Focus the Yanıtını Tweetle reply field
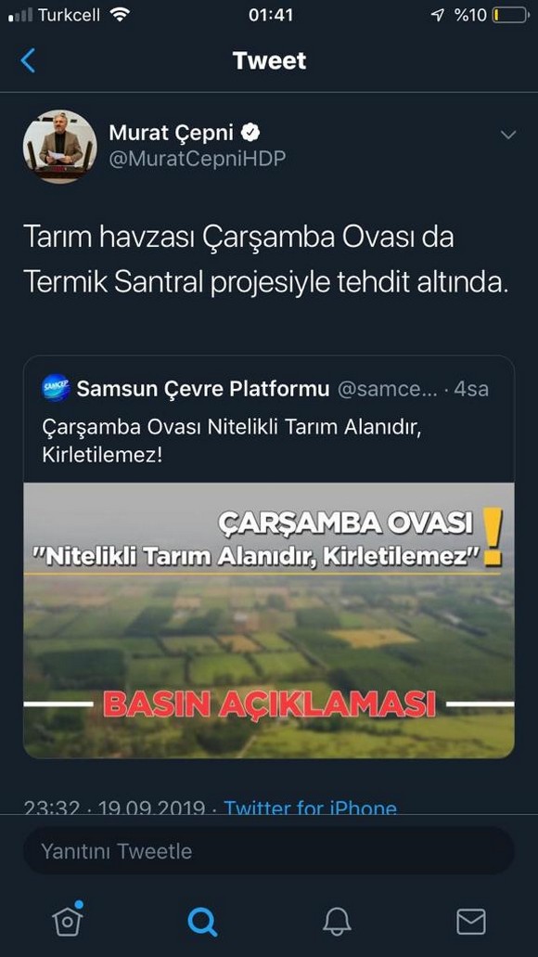The width and height of the screenshot is (538, 957). [x=269, y=851]
